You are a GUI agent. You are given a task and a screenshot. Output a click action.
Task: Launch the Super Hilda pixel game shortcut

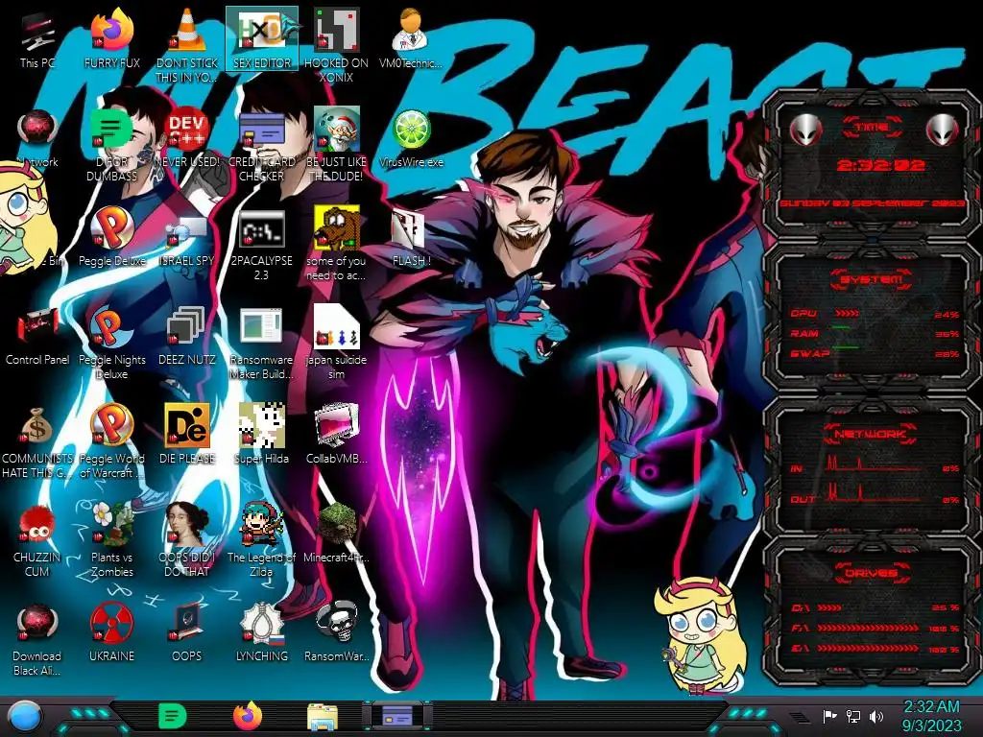261,435
